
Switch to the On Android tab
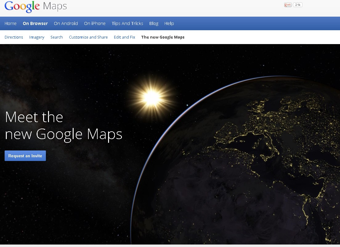[66, 23]
